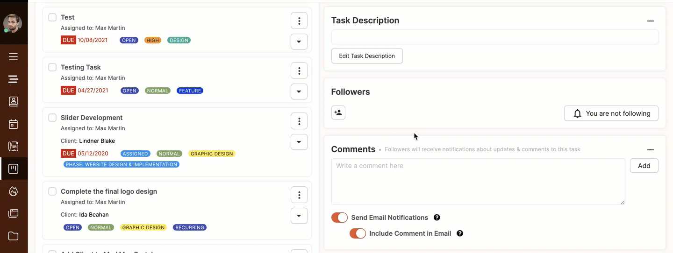Open the flame sidebar icon
Viewport: 673px width, 253px height.
(x=13, y=191)
